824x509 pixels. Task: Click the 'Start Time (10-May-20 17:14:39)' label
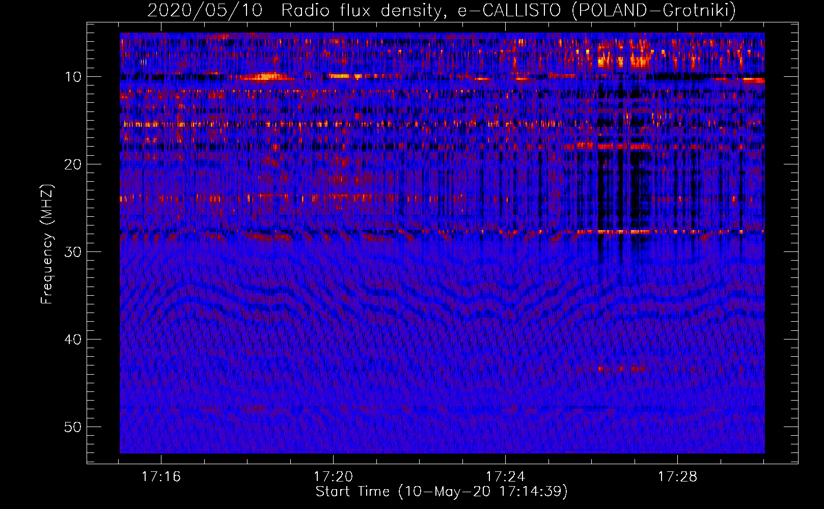pyautogui.click(x=442, y=492)
